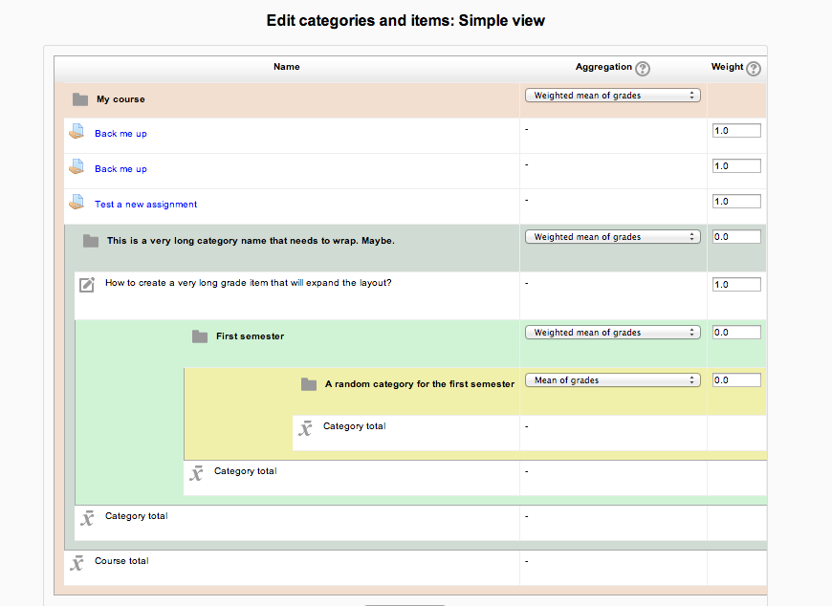The image size is (832, 606).
Task: Click the Aggregation help question mark icon
Action: tap(643, 69)
